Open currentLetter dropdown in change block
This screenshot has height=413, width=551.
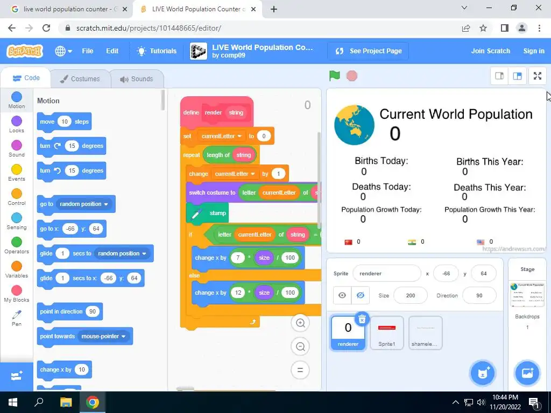(235, 174)
